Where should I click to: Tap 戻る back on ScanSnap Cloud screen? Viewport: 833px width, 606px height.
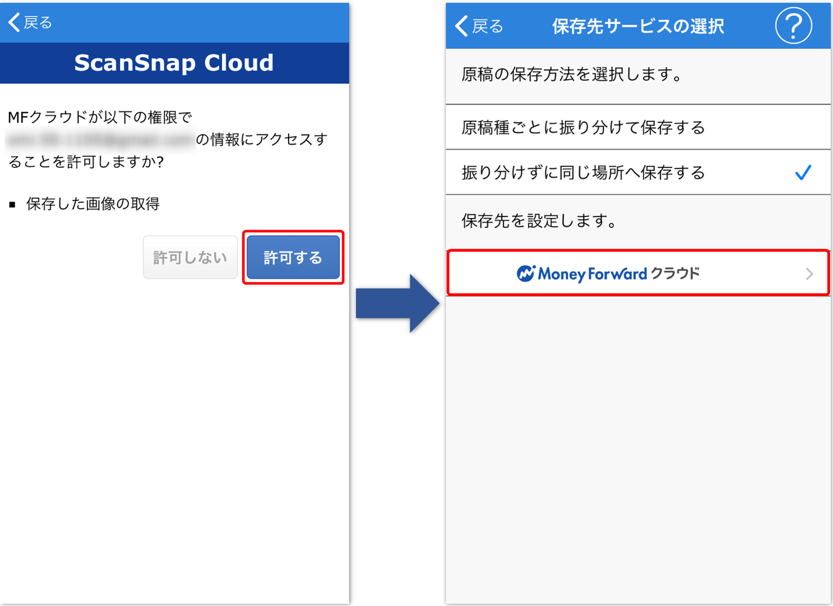[x=31, y=23]
